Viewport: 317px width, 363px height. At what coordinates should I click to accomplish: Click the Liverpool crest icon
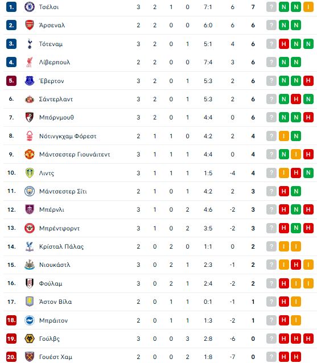click(x=30, y=62)
